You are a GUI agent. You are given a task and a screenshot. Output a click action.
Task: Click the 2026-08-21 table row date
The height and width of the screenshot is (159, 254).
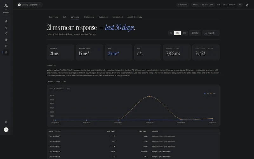tap(55, 142)
